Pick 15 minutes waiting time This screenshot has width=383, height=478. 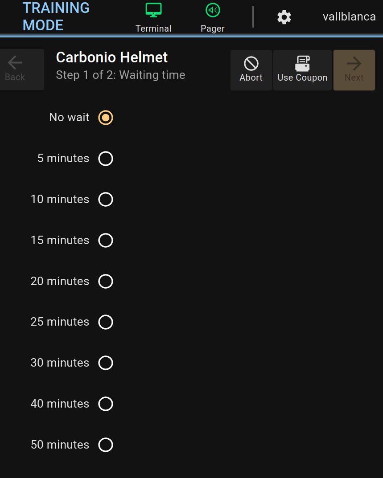click(106, 241)
